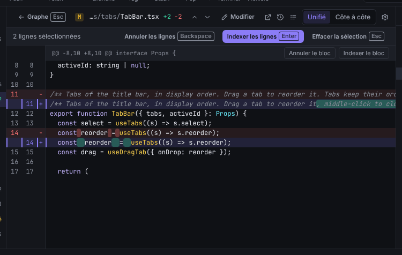Jump to previous change chevron

(195, 17)
